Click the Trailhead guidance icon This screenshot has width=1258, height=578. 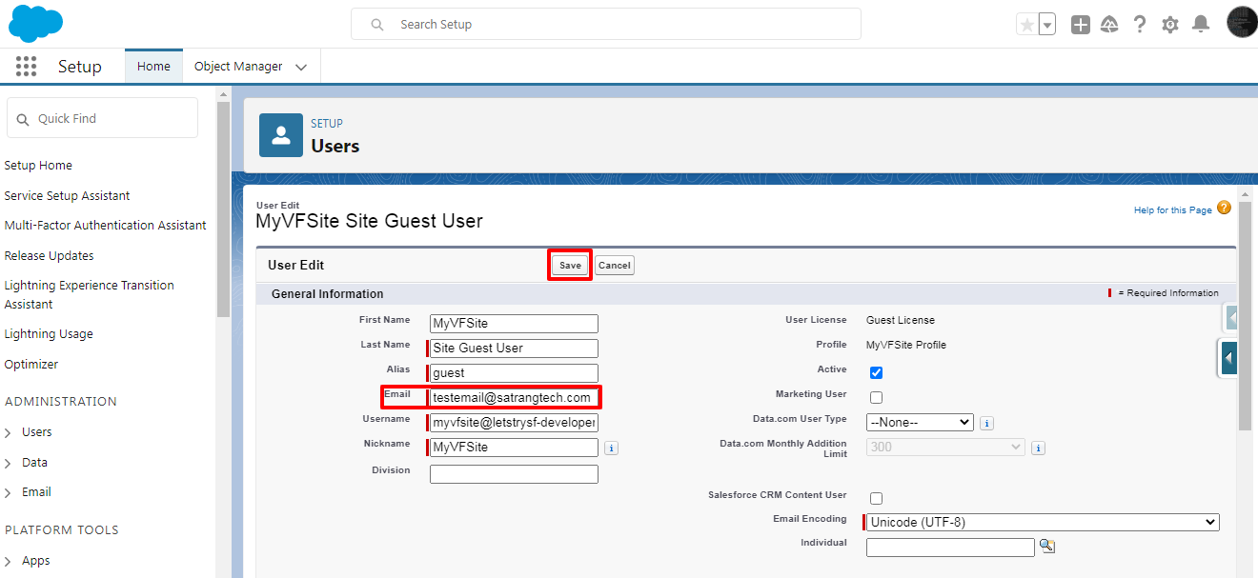tap(1109, 25)
